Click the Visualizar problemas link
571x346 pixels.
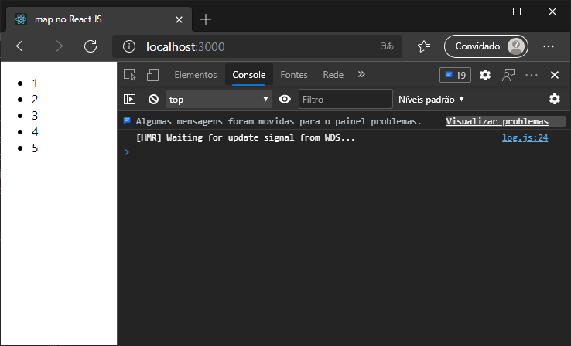pyautogui.click(x=497, y=121)
